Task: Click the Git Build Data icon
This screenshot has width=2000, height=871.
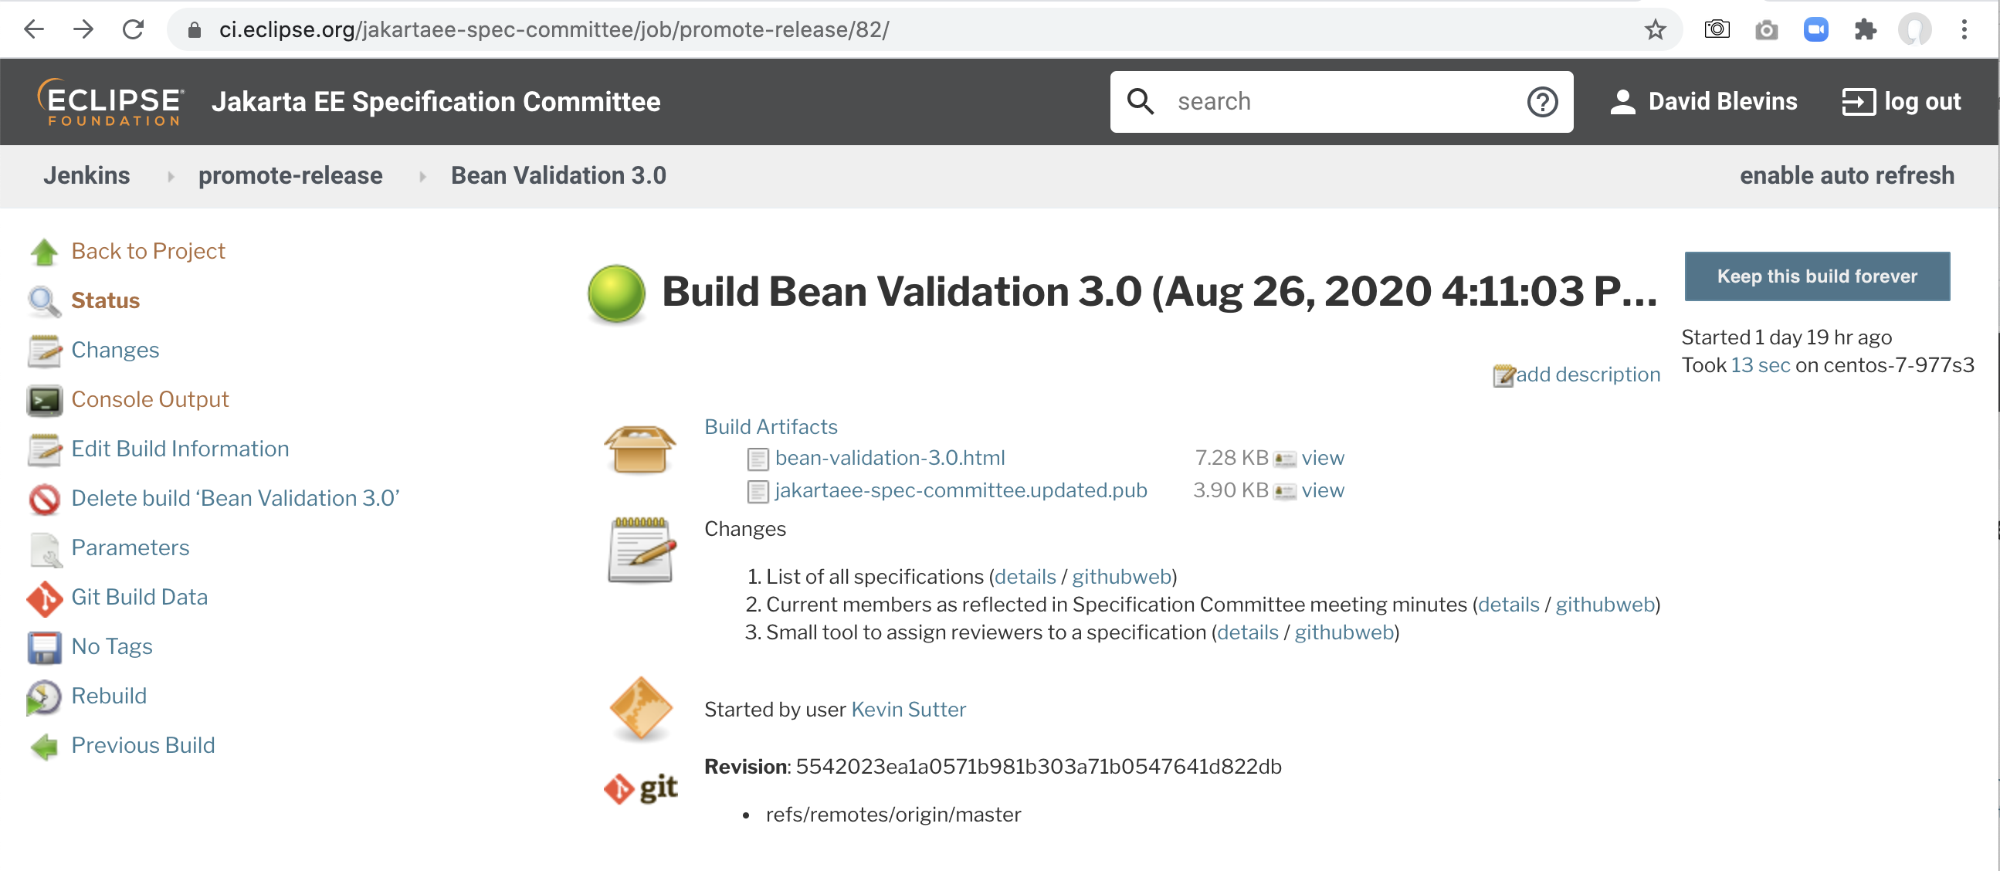Action: click(x=44, y=598)
